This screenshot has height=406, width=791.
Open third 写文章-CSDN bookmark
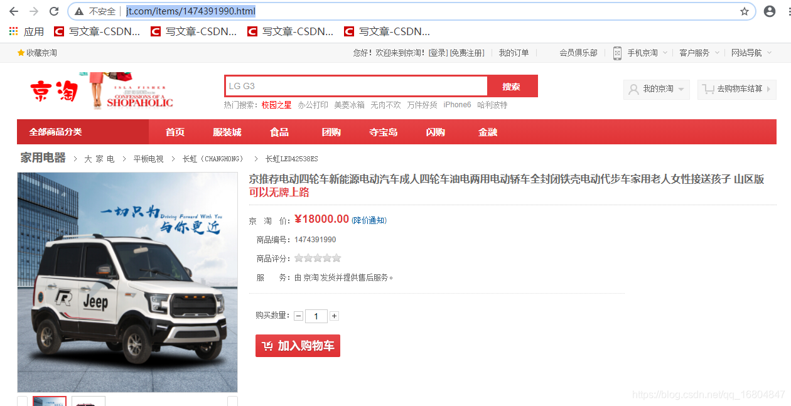click(x=290, y=31)
